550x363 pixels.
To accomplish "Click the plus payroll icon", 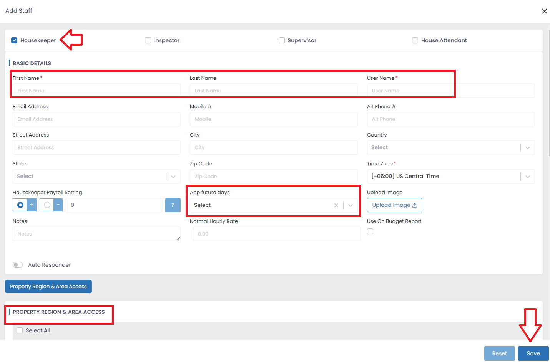I will click(32, 205).
